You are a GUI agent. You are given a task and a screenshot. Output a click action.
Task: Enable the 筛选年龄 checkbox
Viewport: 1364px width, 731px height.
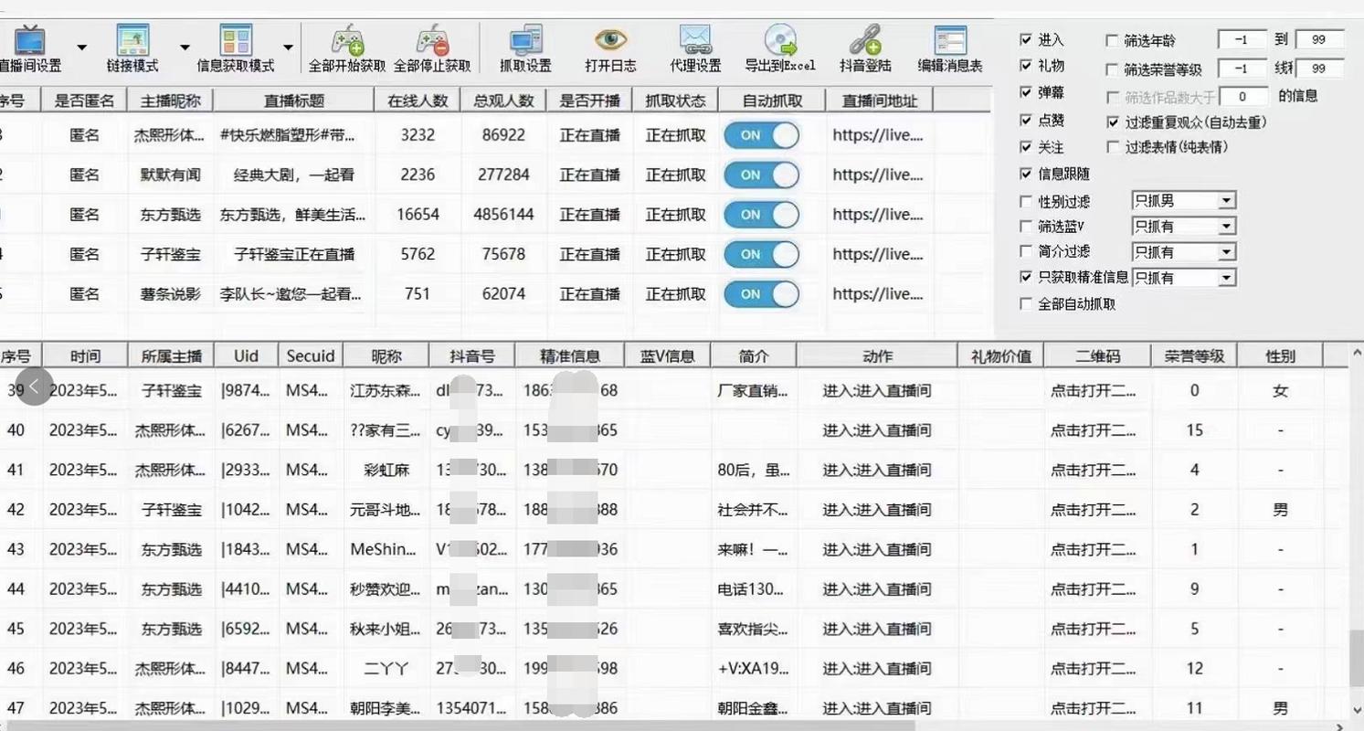[x=1112, y=41]
